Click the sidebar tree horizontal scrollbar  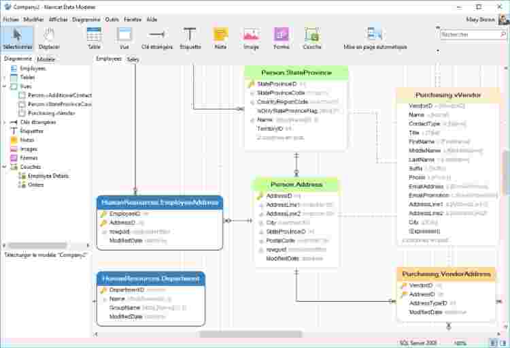[38, 245]
